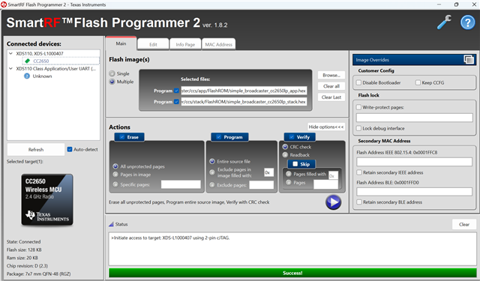Screen dimensions: 480x281
Task: Select Entire source file program option
Action: click(212, 161)
